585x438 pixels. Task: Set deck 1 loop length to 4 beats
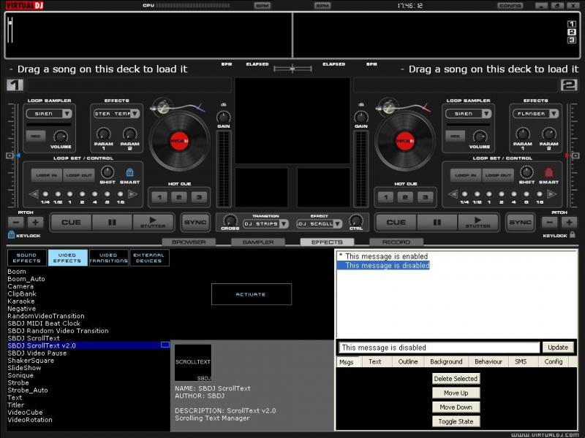pyautogui.click(x=95, y=194)
